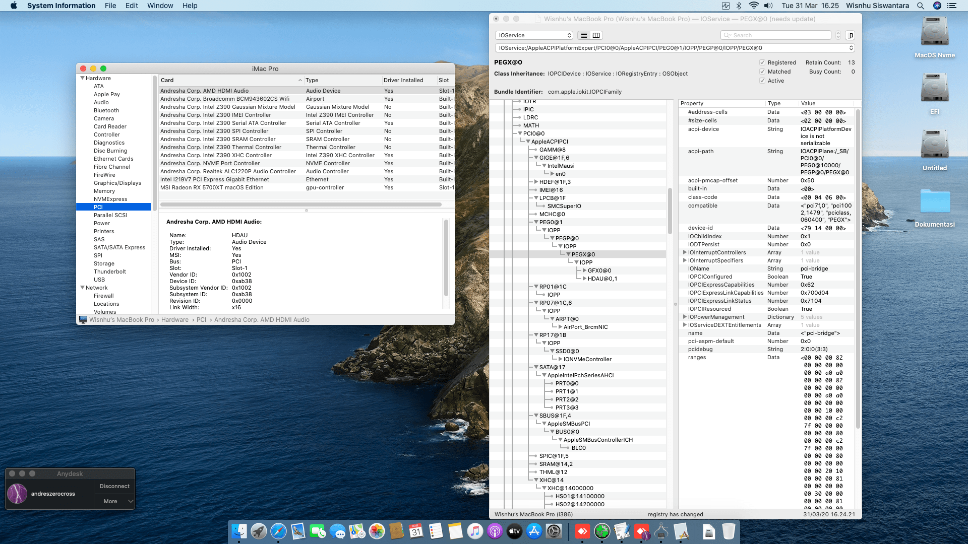This screenshot has height=544, width=968.
Task: Open the Help menu
Action: (x=190, y=6)
